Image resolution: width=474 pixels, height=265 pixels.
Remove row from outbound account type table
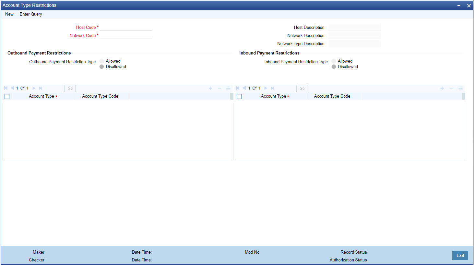click(219, 88)
